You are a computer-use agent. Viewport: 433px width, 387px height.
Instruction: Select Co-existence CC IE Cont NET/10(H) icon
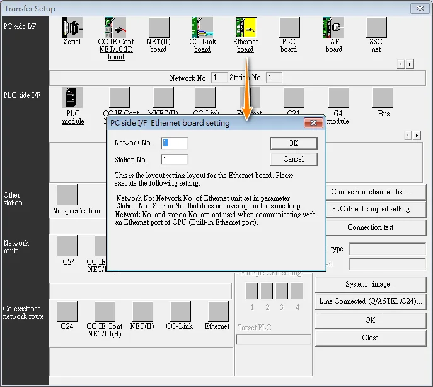tap(105, 311)
